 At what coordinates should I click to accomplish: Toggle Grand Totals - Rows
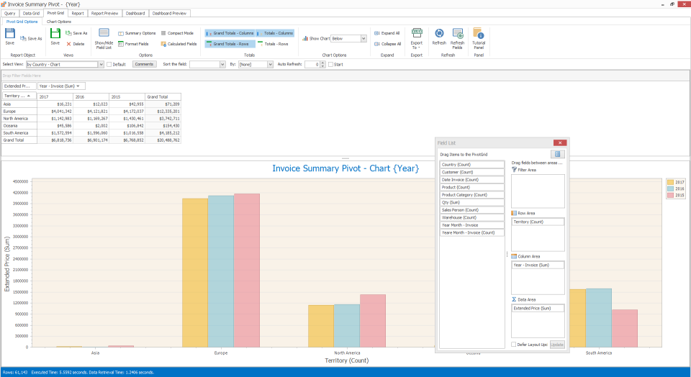click(230, 44)
